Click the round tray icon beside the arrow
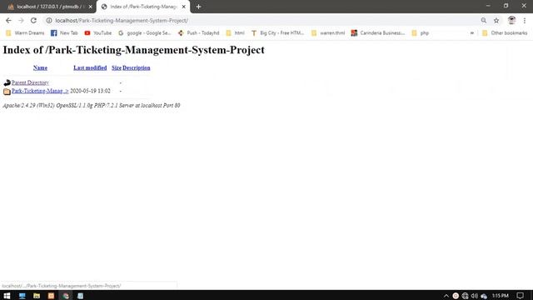 point(456,296)
